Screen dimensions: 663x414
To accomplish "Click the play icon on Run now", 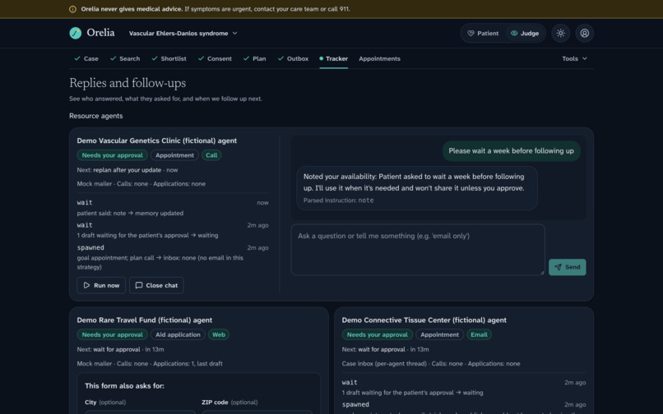I will (x=86, y=285).
